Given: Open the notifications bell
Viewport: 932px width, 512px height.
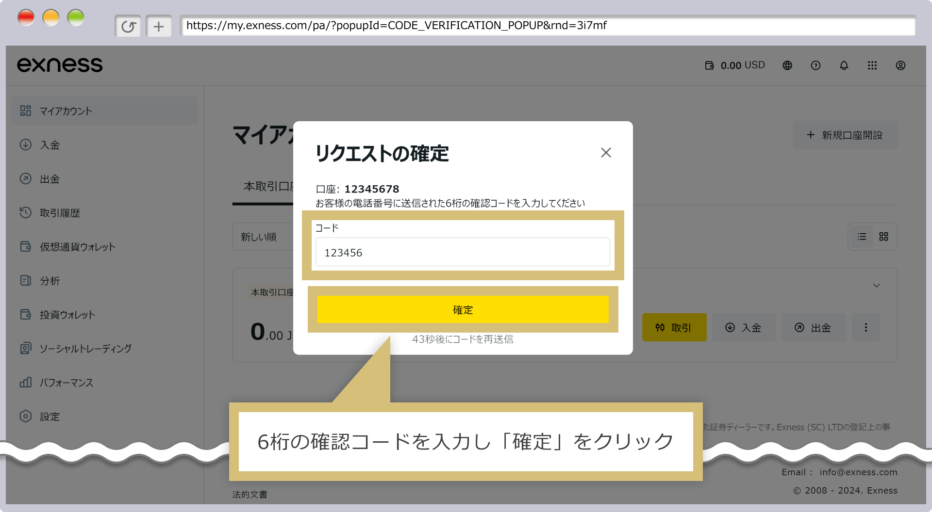Looking at the screenshot, I should click(844, 65).
